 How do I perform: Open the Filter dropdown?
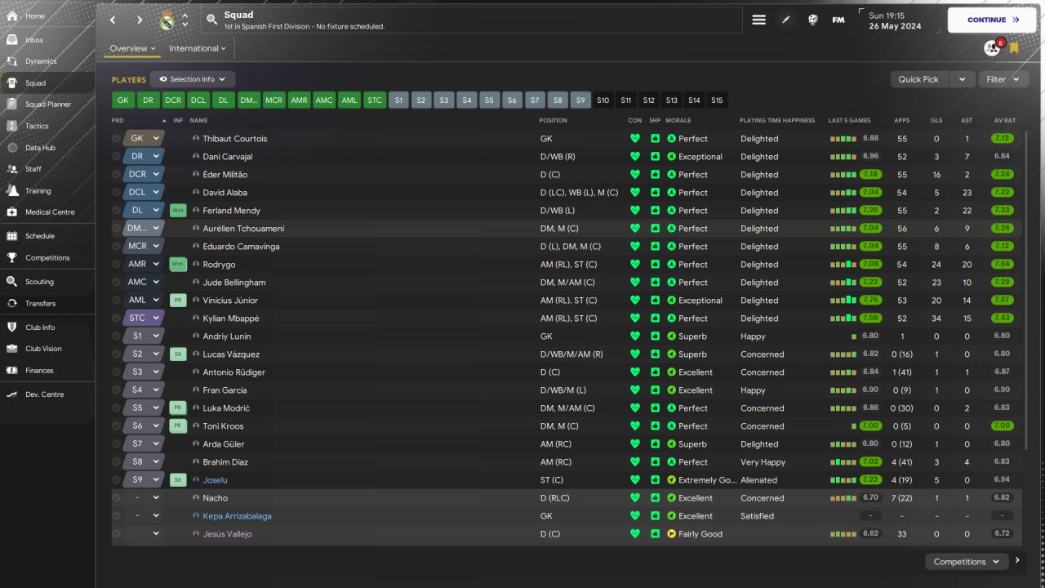coord(1003,79)
